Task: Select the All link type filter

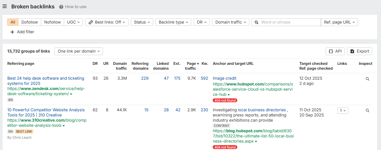Action: pos(13,22)
